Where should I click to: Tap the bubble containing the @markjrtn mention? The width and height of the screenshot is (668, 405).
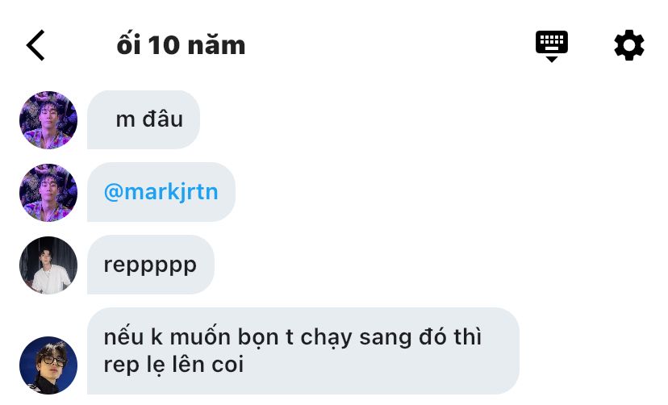161,192
